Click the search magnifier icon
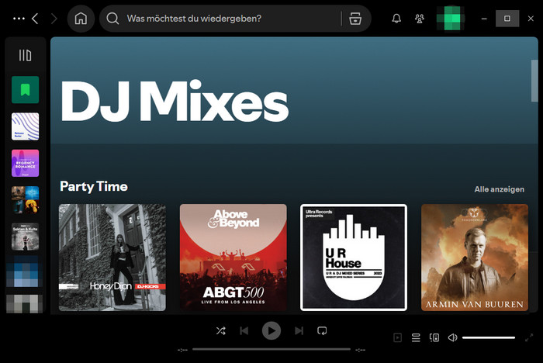This screenshot has height=363, width=543. pos(112,19)
